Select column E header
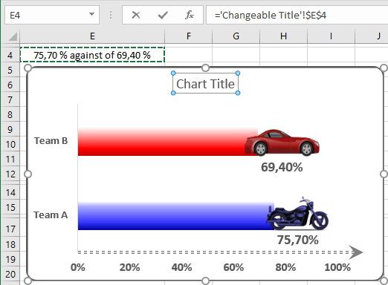This screenshot has height=285, width=388. (x=92, y=36)
